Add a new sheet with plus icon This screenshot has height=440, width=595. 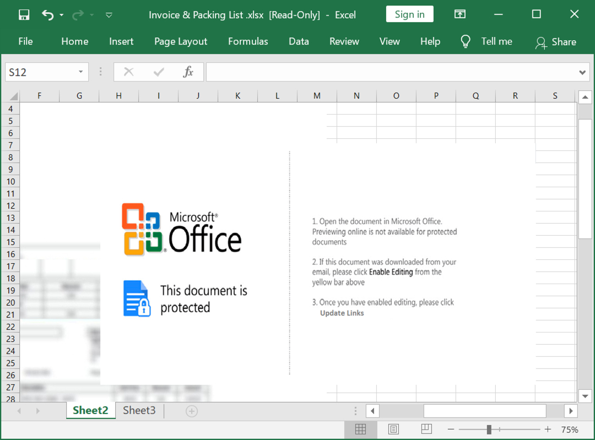point(192,411)
